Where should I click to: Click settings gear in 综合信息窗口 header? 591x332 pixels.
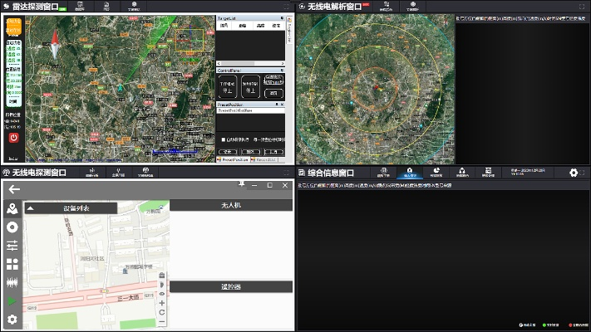[x=573, y=173]
